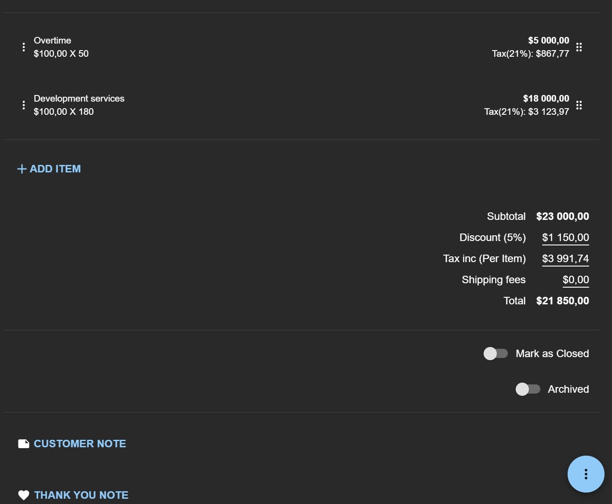Click the ADD ITEM button
The image size is (612, 504).
pyautogui.click(x=49, y=169)
